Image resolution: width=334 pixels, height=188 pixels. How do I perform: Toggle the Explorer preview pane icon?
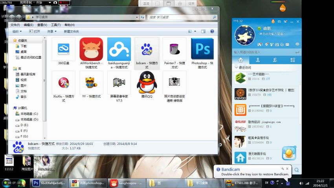[x=203, y=31]
